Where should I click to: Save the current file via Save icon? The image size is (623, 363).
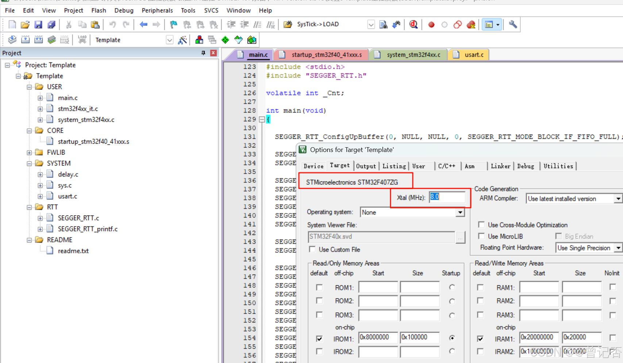pyautogui.click(x=38, y=24)
